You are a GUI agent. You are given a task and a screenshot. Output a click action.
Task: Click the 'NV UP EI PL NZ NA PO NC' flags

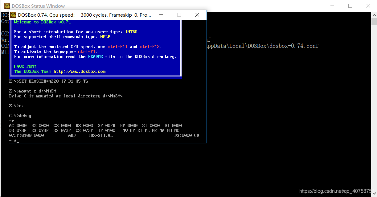point(151,130)
